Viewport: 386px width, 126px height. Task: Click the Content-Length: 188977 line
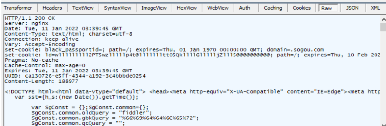click(41, 81)
